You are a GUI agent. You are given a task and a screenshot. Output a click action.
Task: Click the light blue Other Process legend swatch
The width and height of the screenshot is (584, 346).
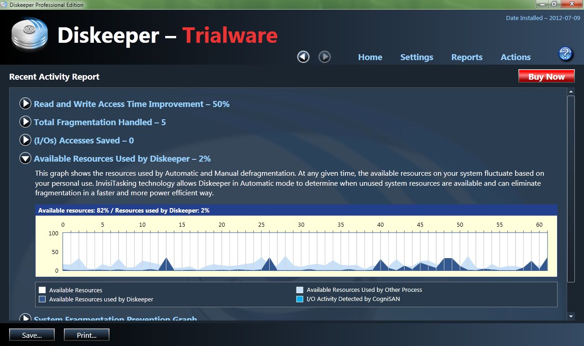coord(300,290)
